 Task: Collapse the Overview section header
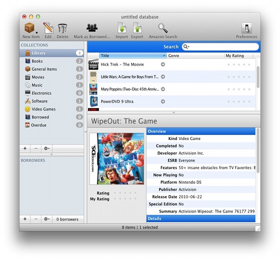click(201, 131)
